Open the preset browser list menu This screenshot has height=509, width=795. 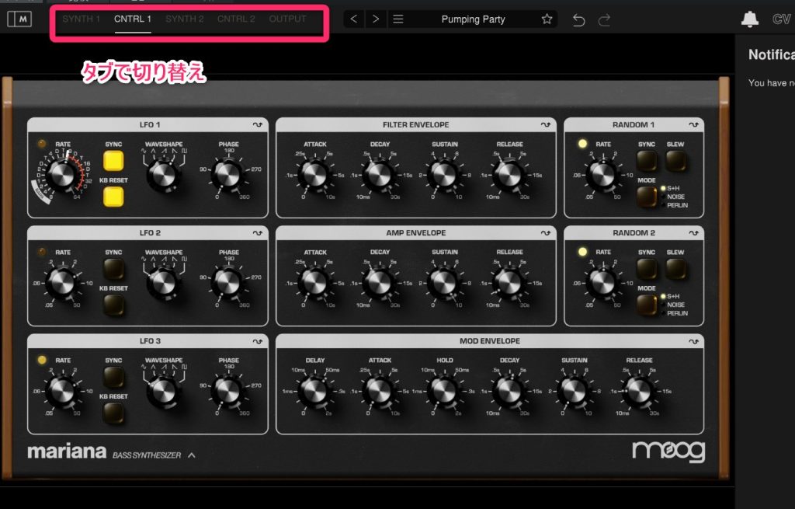398,19
